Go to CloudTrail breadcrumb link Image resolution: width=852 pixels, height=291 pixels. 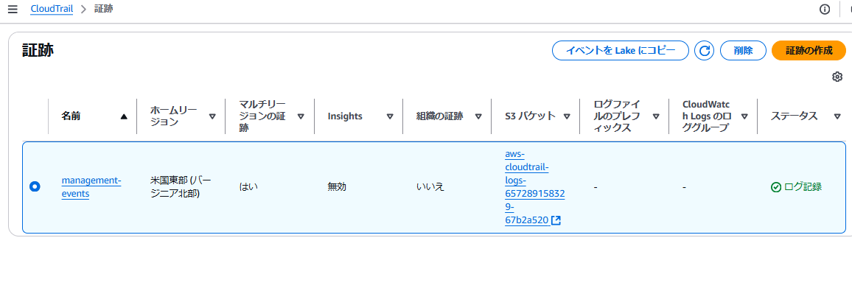(x=52, y=10)
